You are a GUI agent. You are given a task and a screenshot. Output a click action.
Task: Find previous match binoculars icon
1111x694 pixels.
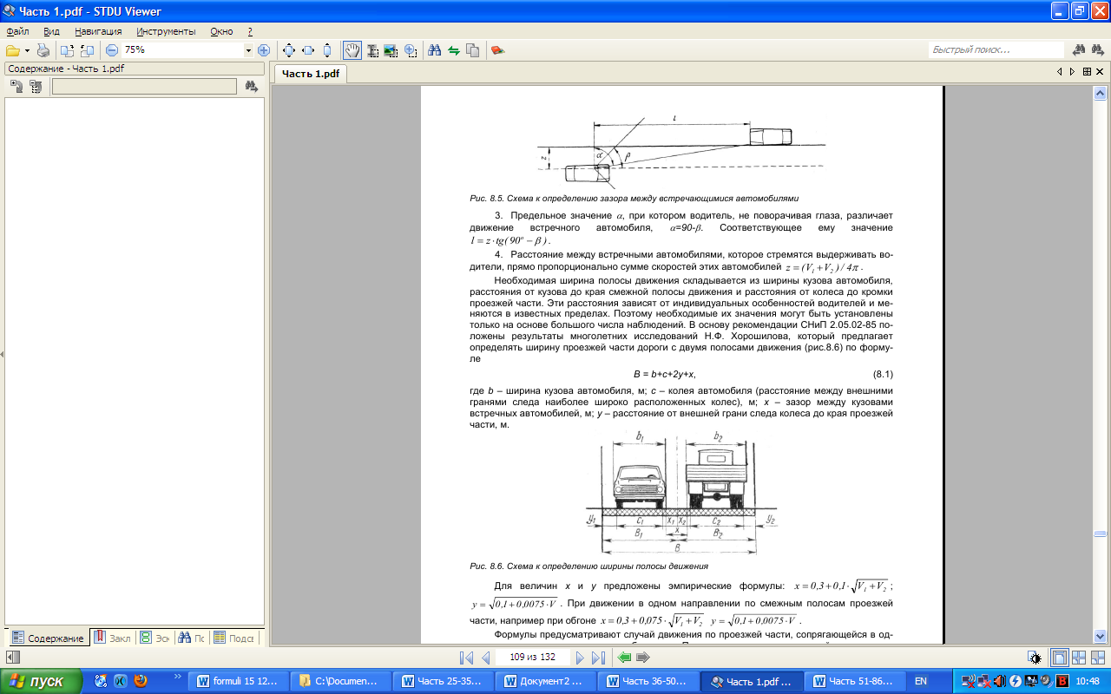(1079, 50)
